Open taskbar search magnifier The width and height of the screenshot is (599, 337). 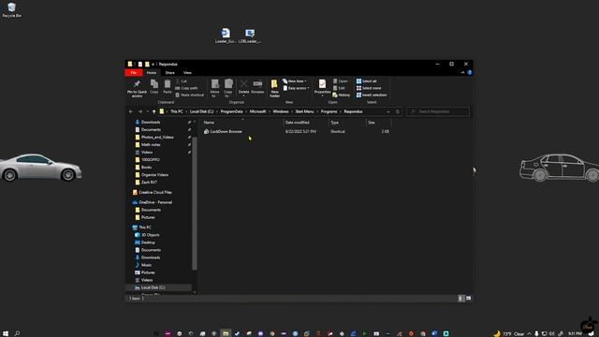tap(17, 333)
